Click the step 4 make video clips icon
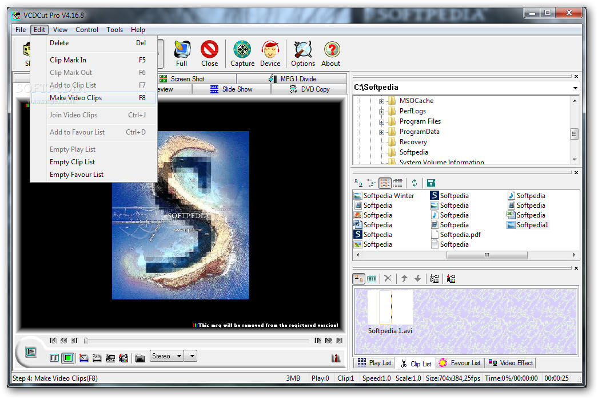The image size is (598, 399). coord(123,358)
